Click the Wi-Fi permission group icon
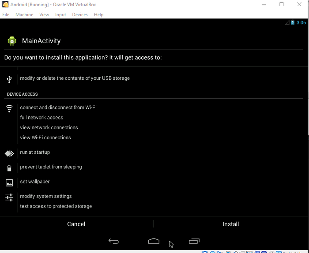 coord(9,108)
